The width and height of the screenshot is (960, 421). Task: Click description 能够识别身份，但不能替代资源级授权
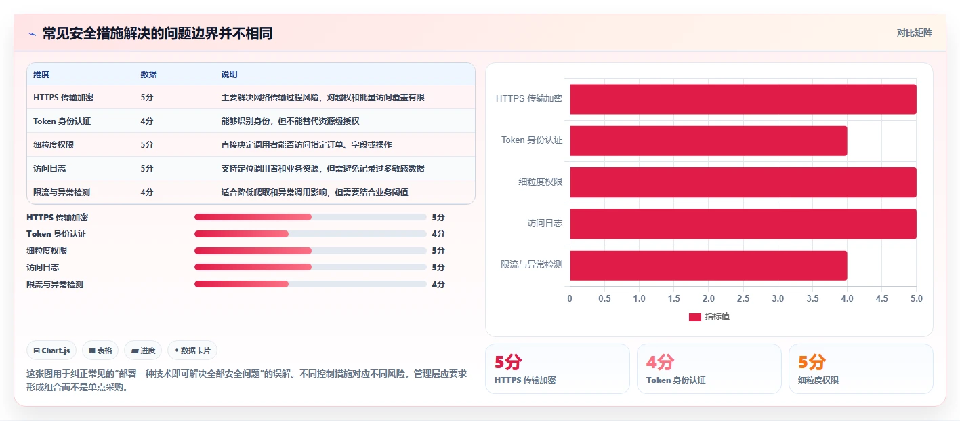(290, 121)
